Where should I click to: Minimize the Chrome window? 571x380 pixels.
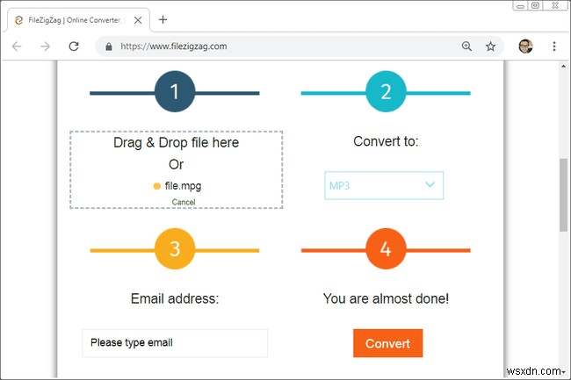520,6
